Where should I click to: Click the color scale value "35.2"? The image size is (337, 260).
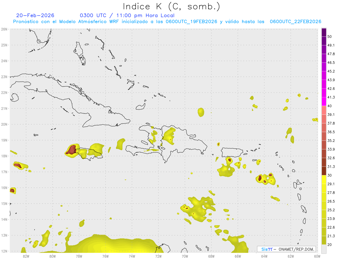point(331,141)
